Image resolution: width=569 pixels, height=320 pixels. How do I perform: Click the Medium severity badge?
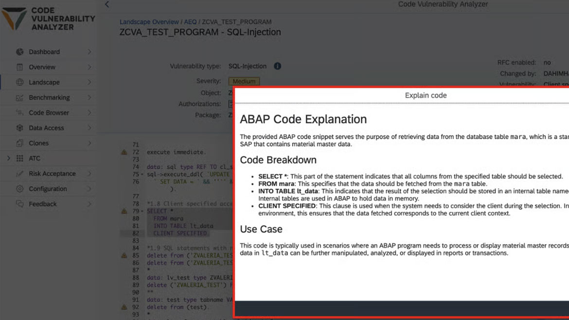pos(244,81)
